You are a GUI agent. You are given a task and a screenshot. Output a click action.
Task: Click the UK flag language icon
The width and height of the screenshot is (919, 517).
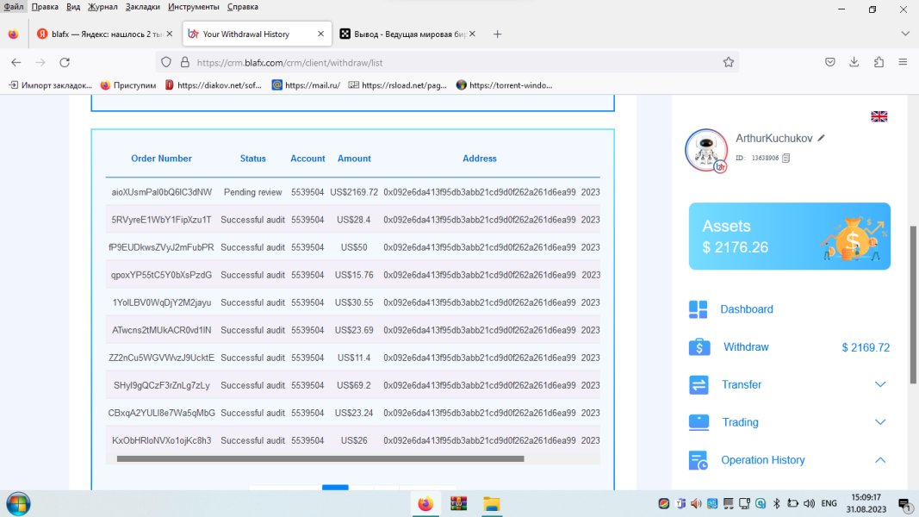879,116
